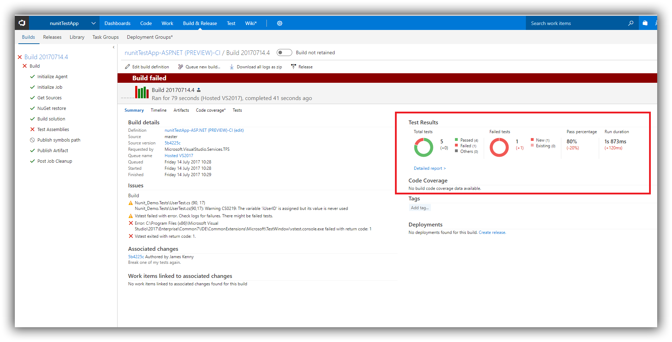Toggle the build retained switch
Image resolution: width=672 pixels, height=342 pixels.
[284, 52]
